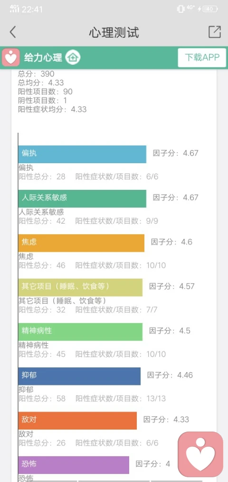Image resolution: width=228 pixels, height=482 pixels.
Task: Tap the pink heart app logo
Action: pos(11,57)
